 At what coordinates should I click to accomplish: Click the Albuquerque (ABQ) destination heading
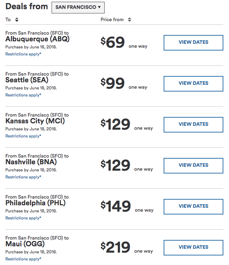37,39
